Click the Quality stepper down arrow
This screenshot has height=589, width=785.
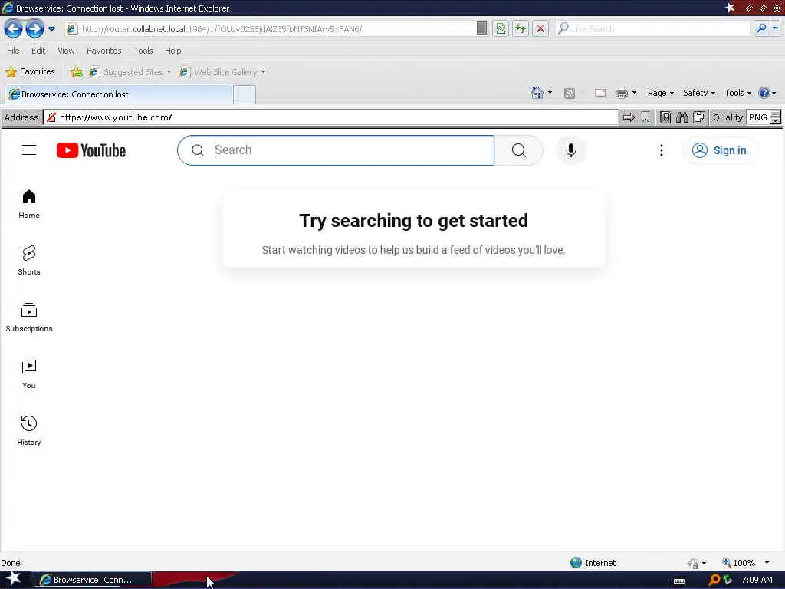point(776,120)
